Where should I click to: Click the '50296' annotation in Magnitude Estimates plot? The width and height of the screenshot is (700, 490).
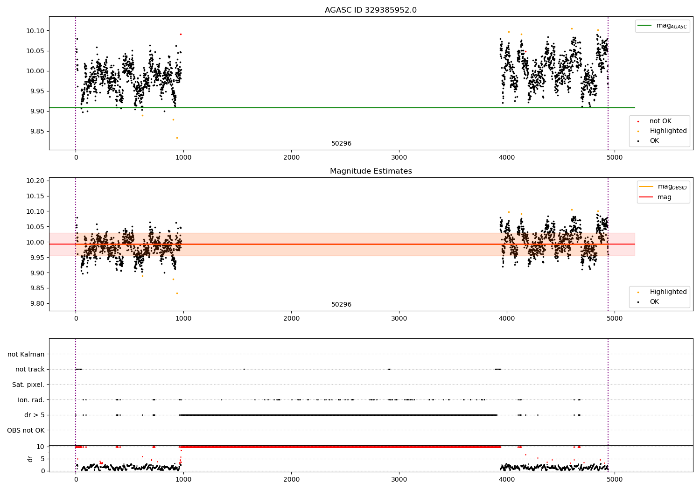pos(341,305)
